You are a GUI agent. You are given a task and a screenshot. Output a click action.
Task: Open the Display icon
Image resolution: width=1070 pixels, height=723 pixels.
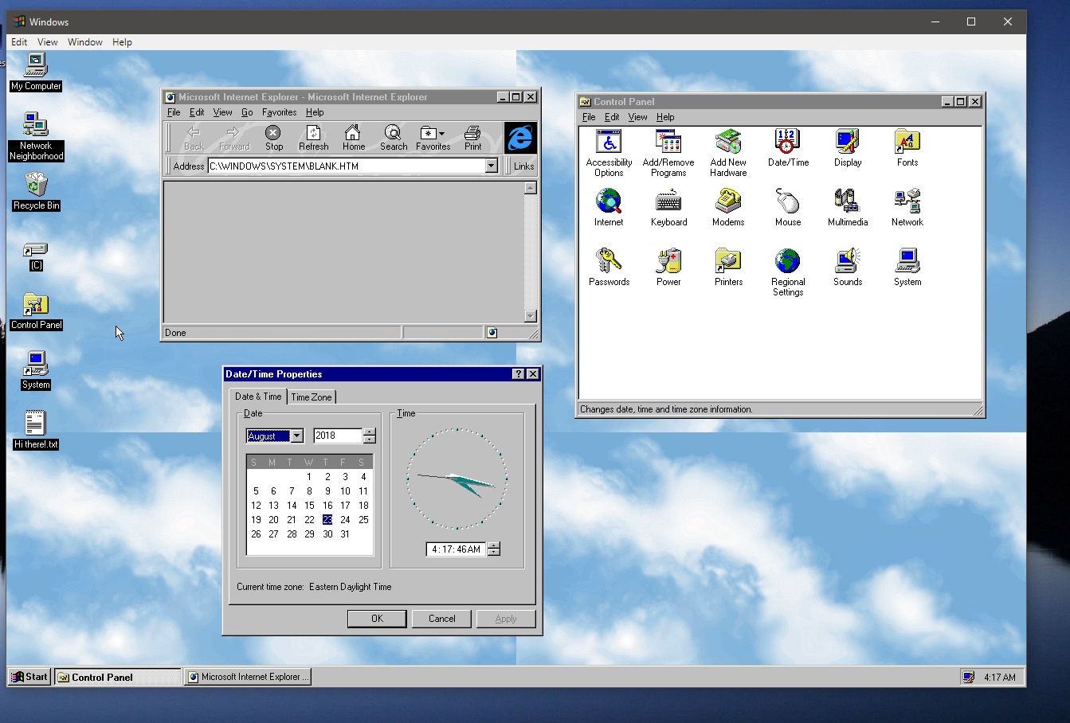[848, 147]
